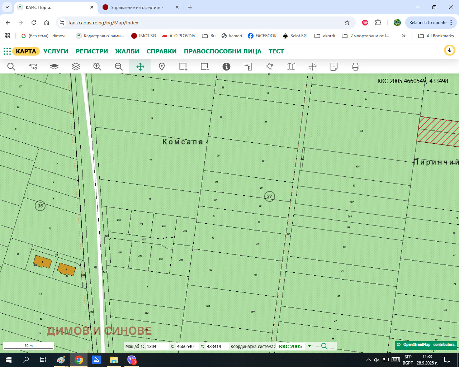Go to the СПРАВКИ menu
The height and width of the screenshot is (367, 459).
pyautogui.click(x=161, y=51)
